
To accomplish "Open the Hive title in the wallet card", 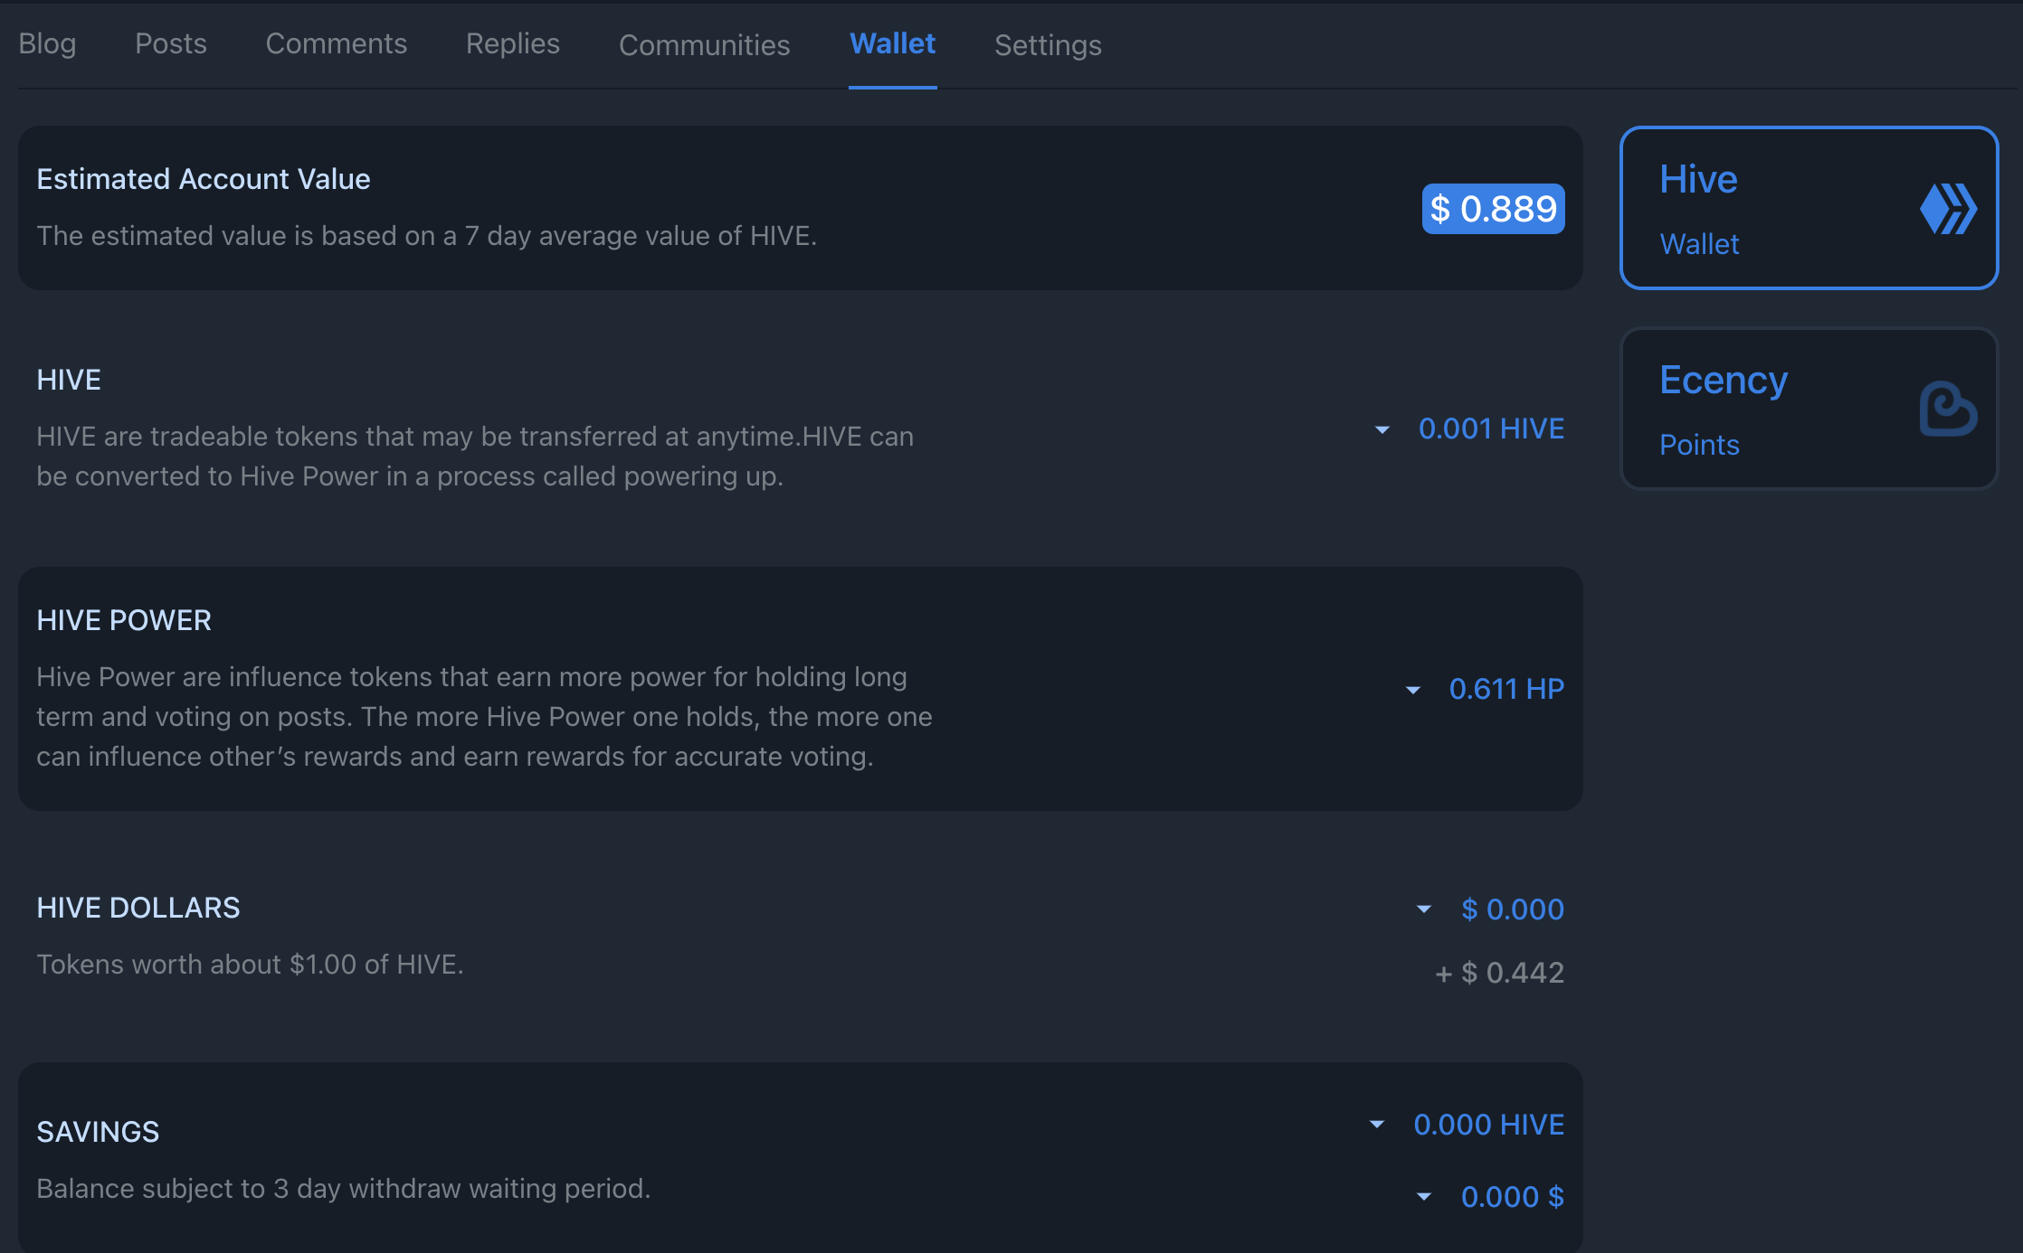I will [x=1698, y=179].
